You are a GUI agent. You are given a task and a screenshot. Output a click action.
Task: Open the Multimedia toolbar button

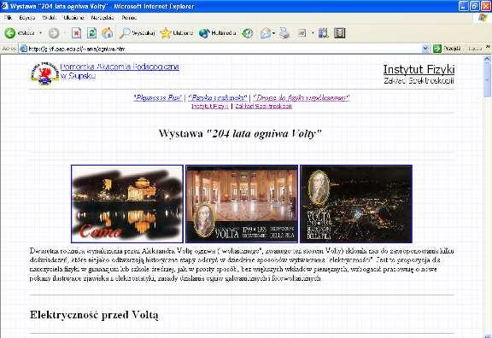(x=217, y=33)
